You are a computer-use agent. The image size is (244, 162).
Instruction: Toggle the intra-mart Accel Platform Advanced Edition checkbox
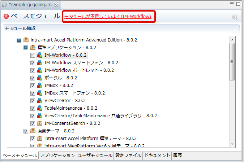[x=19, y=40]
